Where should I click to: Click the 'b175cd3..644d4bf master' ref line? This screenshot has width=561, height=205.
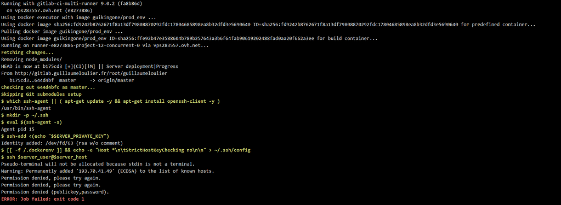coord(71,80)
